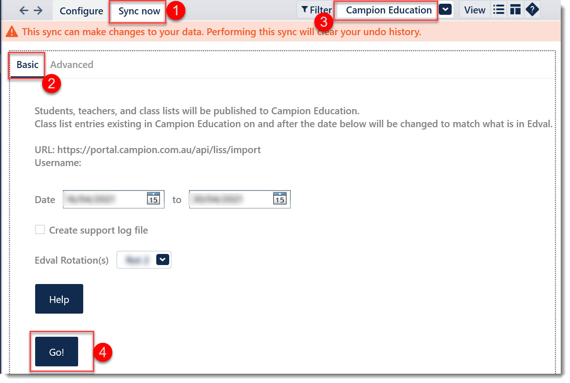
Task: Open the Configure tab
Action: pos(81,11)
